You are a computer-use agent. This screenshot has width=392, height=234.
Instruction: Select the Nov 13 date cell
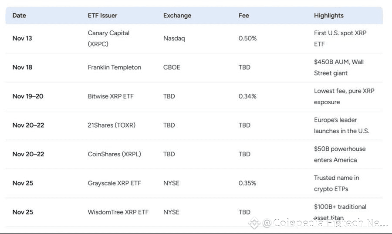pyautogui.click(x=22, y=38)
